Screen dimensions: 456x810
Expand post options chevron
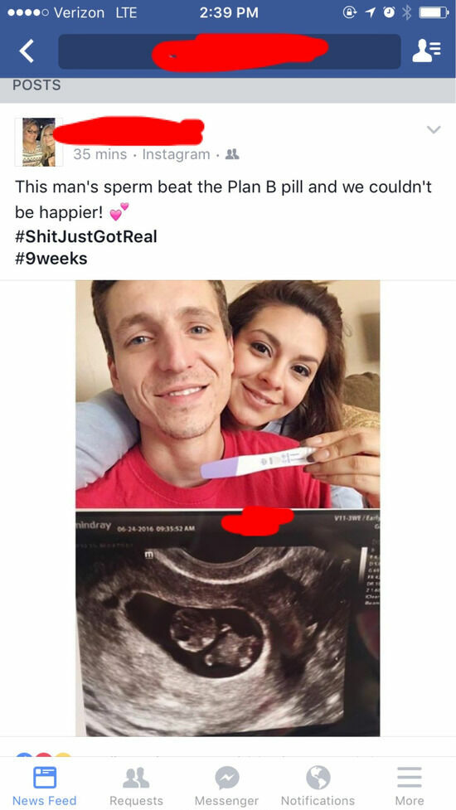(434, 129)
